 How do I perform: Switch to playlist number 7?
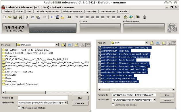(x=108, y=17)
